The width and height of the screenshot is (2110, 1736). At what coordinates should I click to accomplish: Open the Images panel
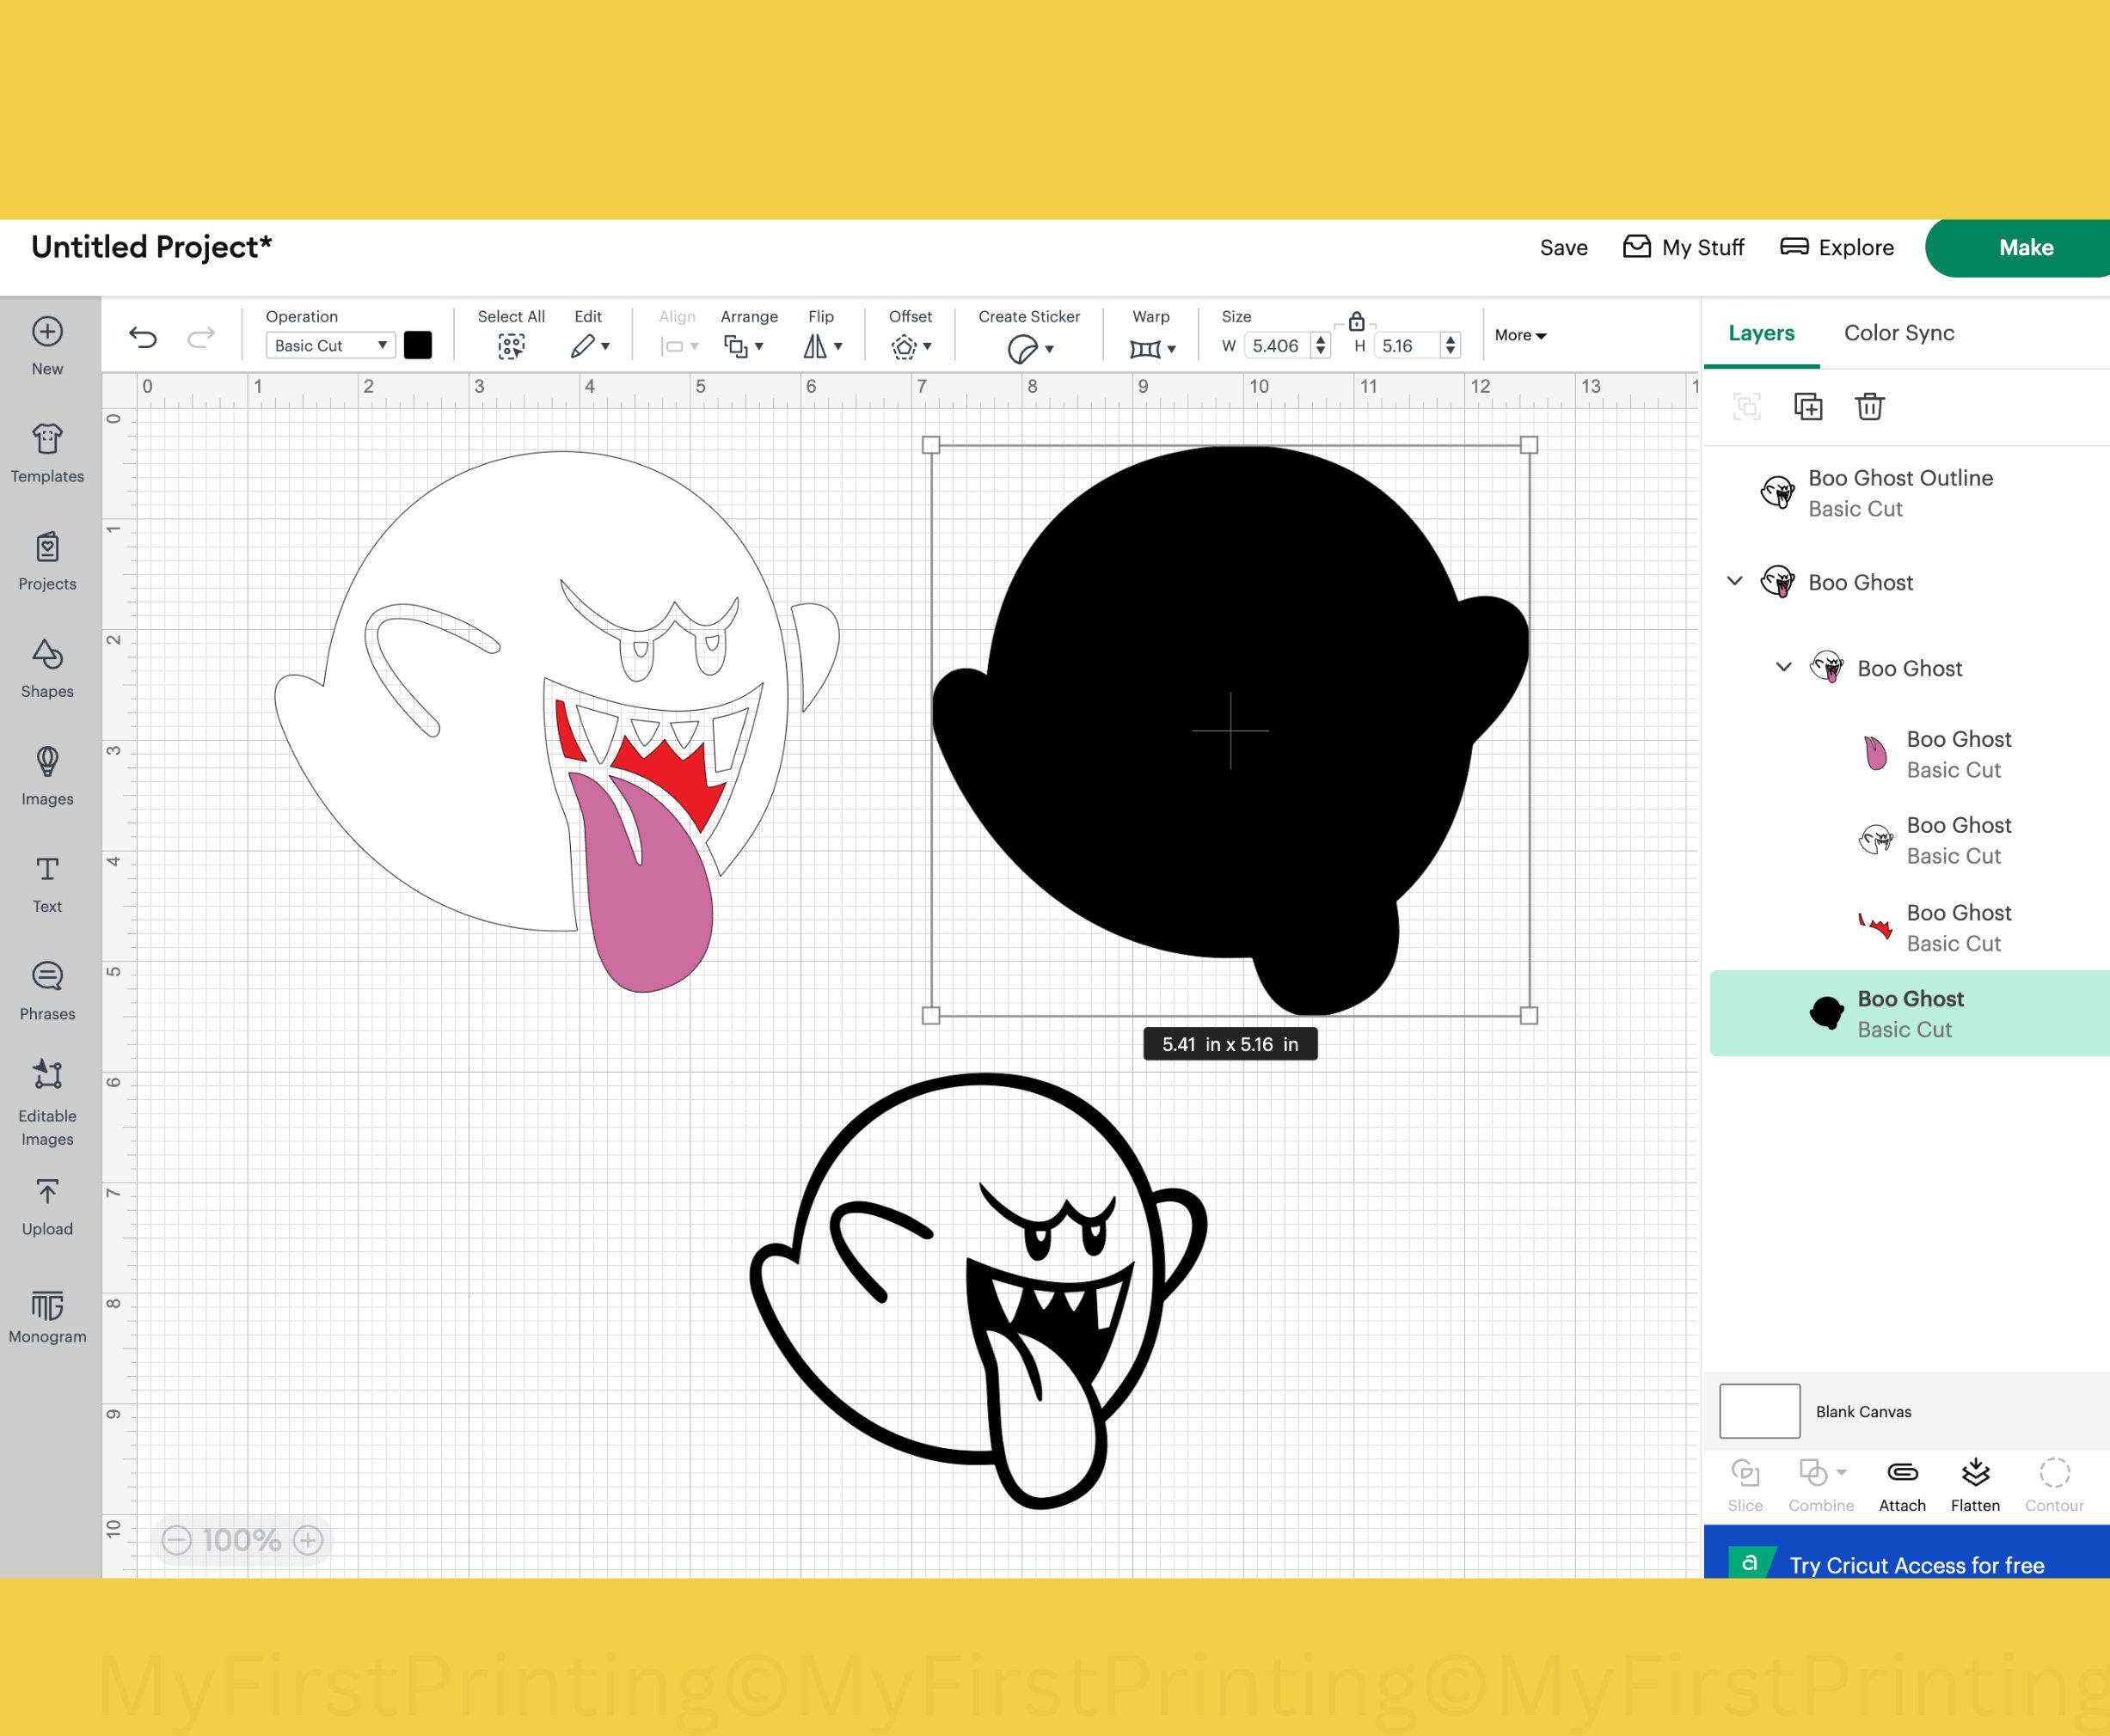[46, 775]
